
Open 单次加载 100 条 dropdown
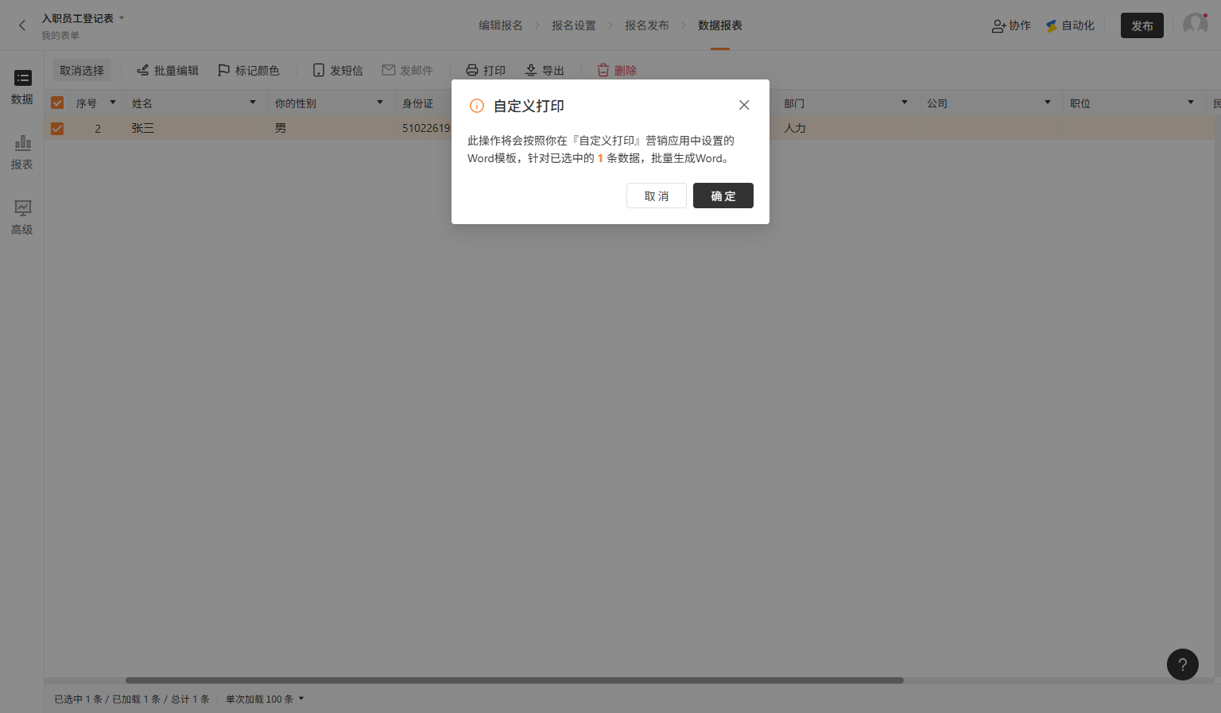[x=265, y=699]
